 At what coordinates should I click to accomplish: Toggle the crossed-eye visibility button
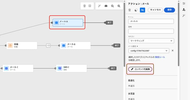(x=142, y=10)
